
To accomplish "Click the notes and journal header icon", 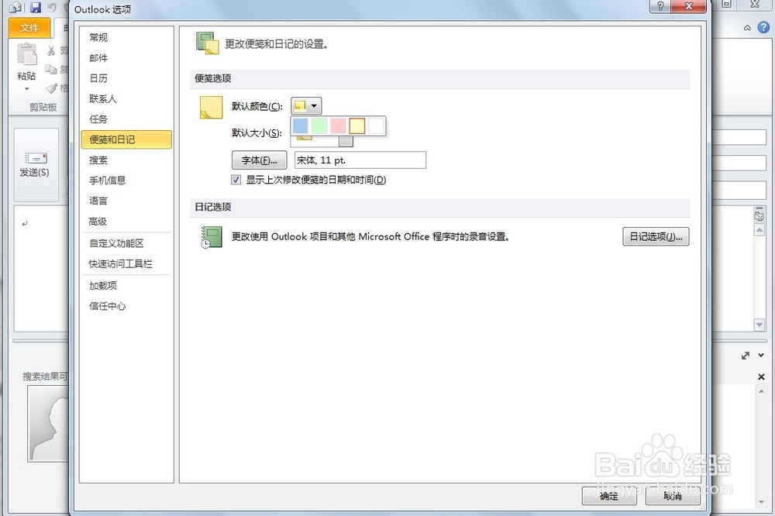I will [x=207, y=43].
